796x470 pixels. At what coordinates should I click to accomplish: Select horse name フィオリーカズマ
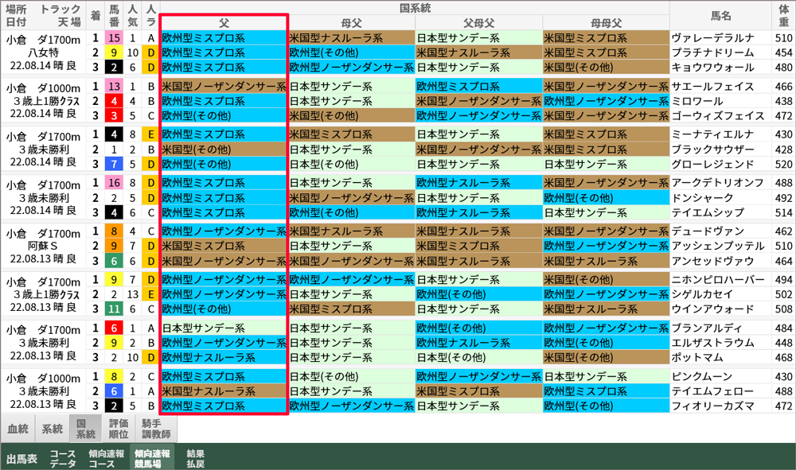pyautogui.click(x=712, y=406)
